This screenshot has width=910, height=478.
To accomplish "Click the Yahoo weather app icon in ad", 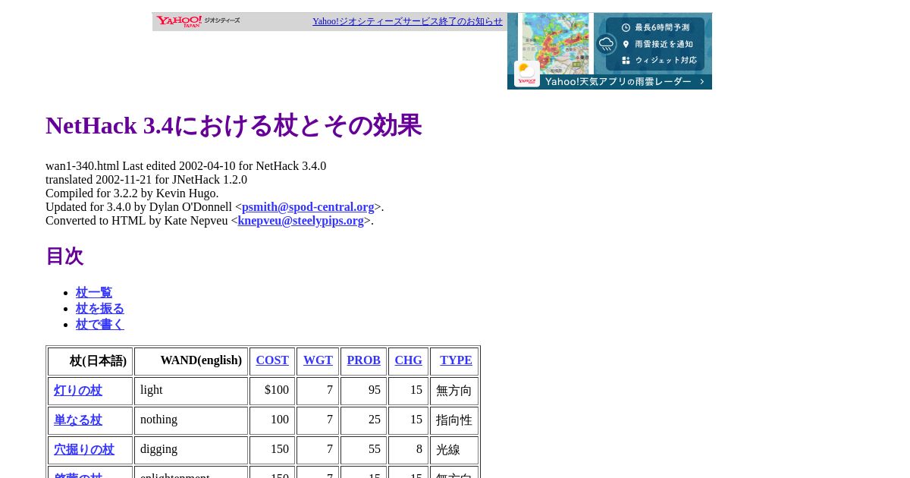I will click(x=527, y=74).
